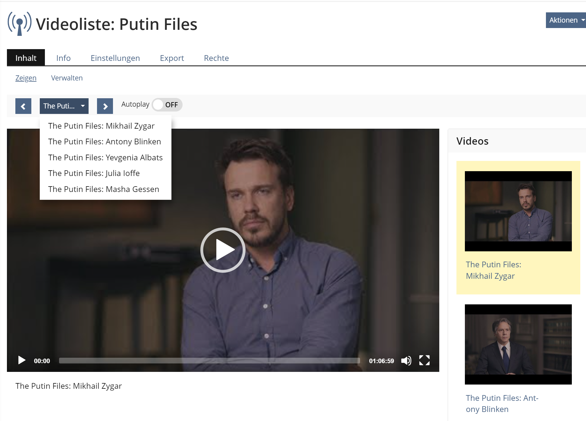Click the Mikhail Zygar video thumbnail in sidebar
586x421 pixels.
(x=518, y=211)
